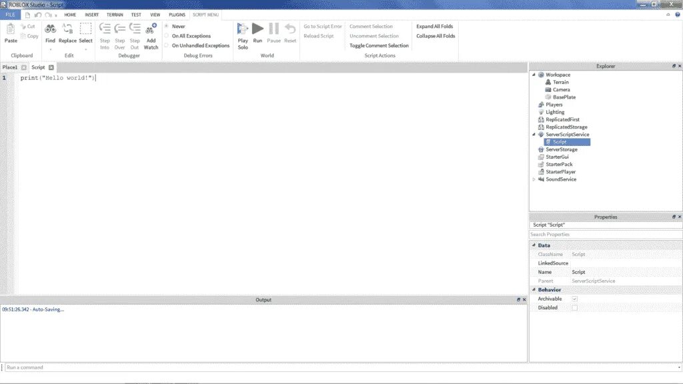Open the command bar history dropdown
This screenshot has width=683, height=384.
[x=678, y=367]
